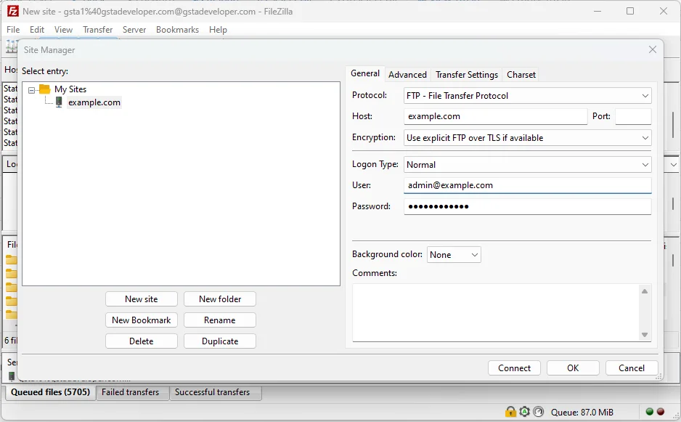Click the Delete button

[141, 341]
